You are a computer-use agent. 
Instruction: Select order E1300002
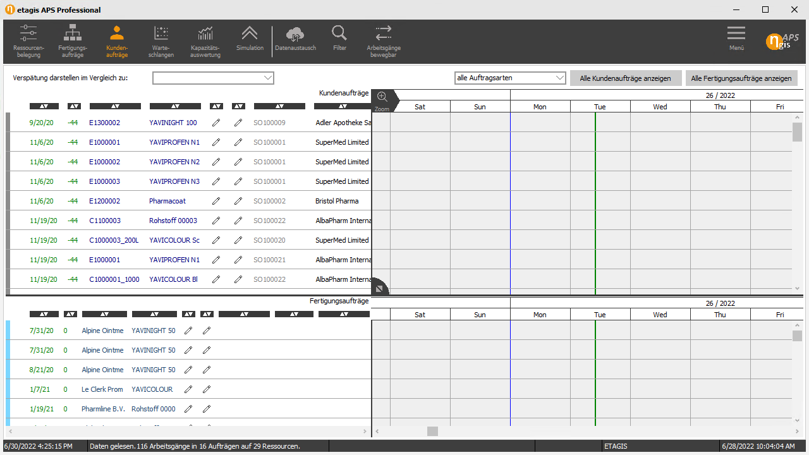(104, 123)
